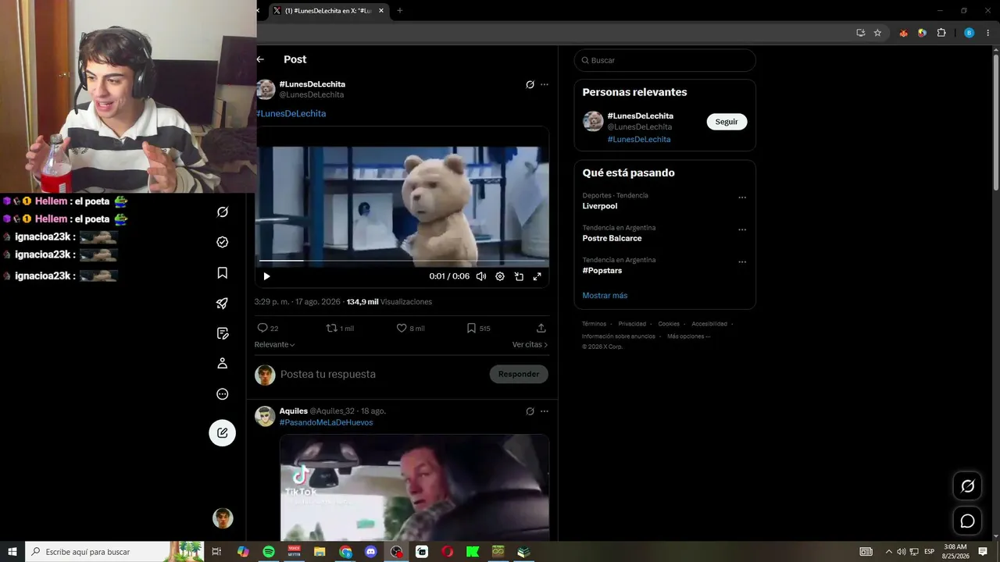Click the Grok icon on the LunesDeLechita post
Screen dimensions: 1000x562
point(530,84)
